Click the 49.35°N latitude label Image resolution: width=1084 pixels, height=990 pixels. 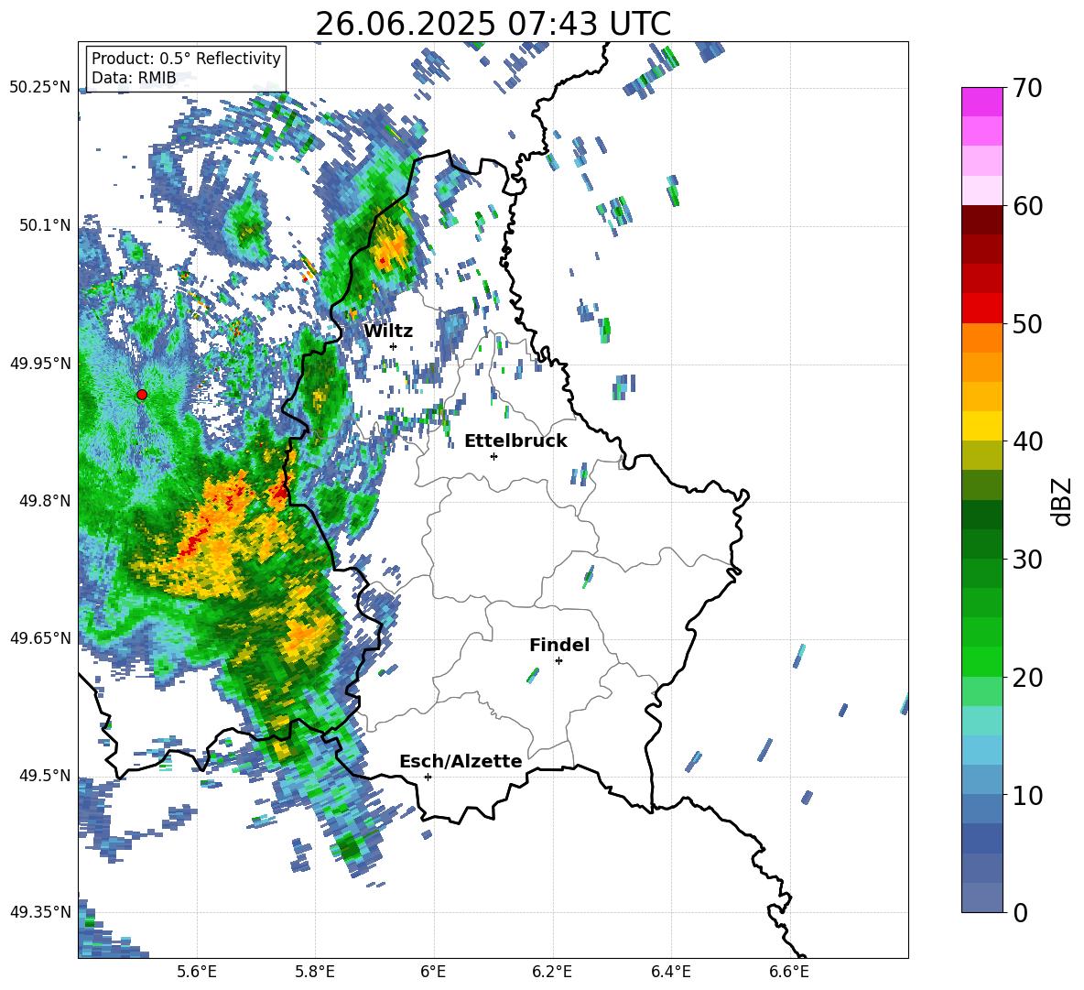coord(40,912)
